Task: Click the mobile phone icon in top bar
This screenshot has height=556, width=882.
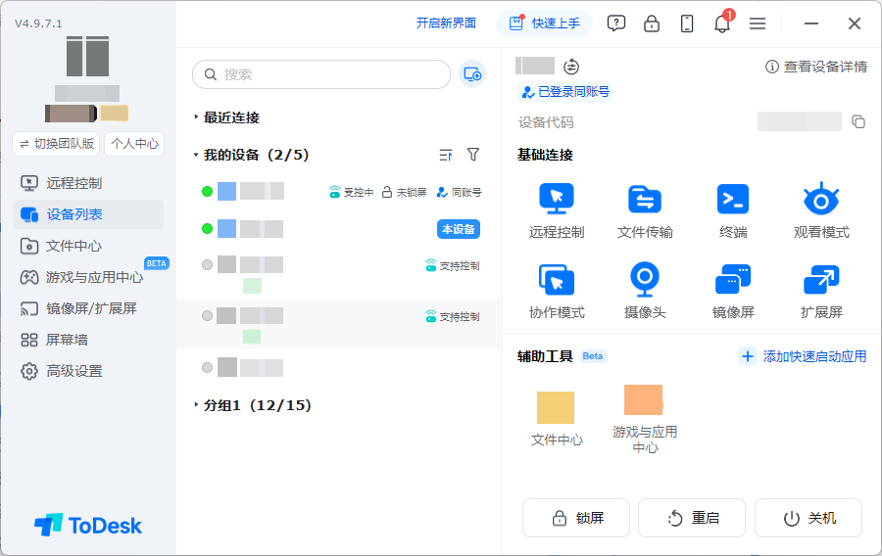Action: pos(687,23)
